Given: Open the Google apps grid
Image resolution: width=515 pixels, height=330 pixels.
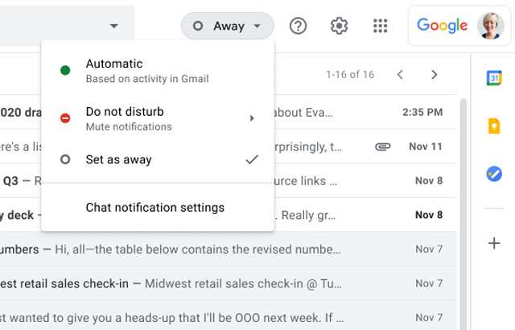Looking at the screenshot, I should coord(381,26).
